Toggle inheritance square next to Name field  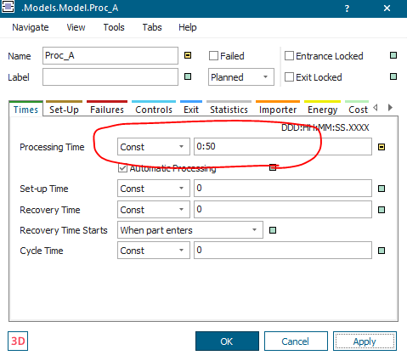click(188, 55)
